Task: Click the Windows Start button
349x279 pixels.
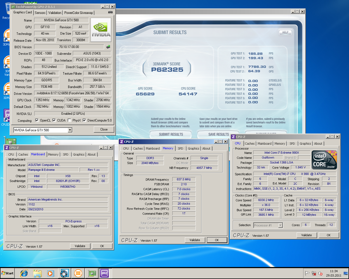Action: pos(8,273)
